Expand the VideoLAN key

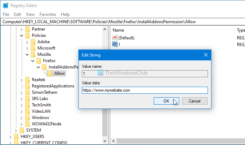click(22, 111)
